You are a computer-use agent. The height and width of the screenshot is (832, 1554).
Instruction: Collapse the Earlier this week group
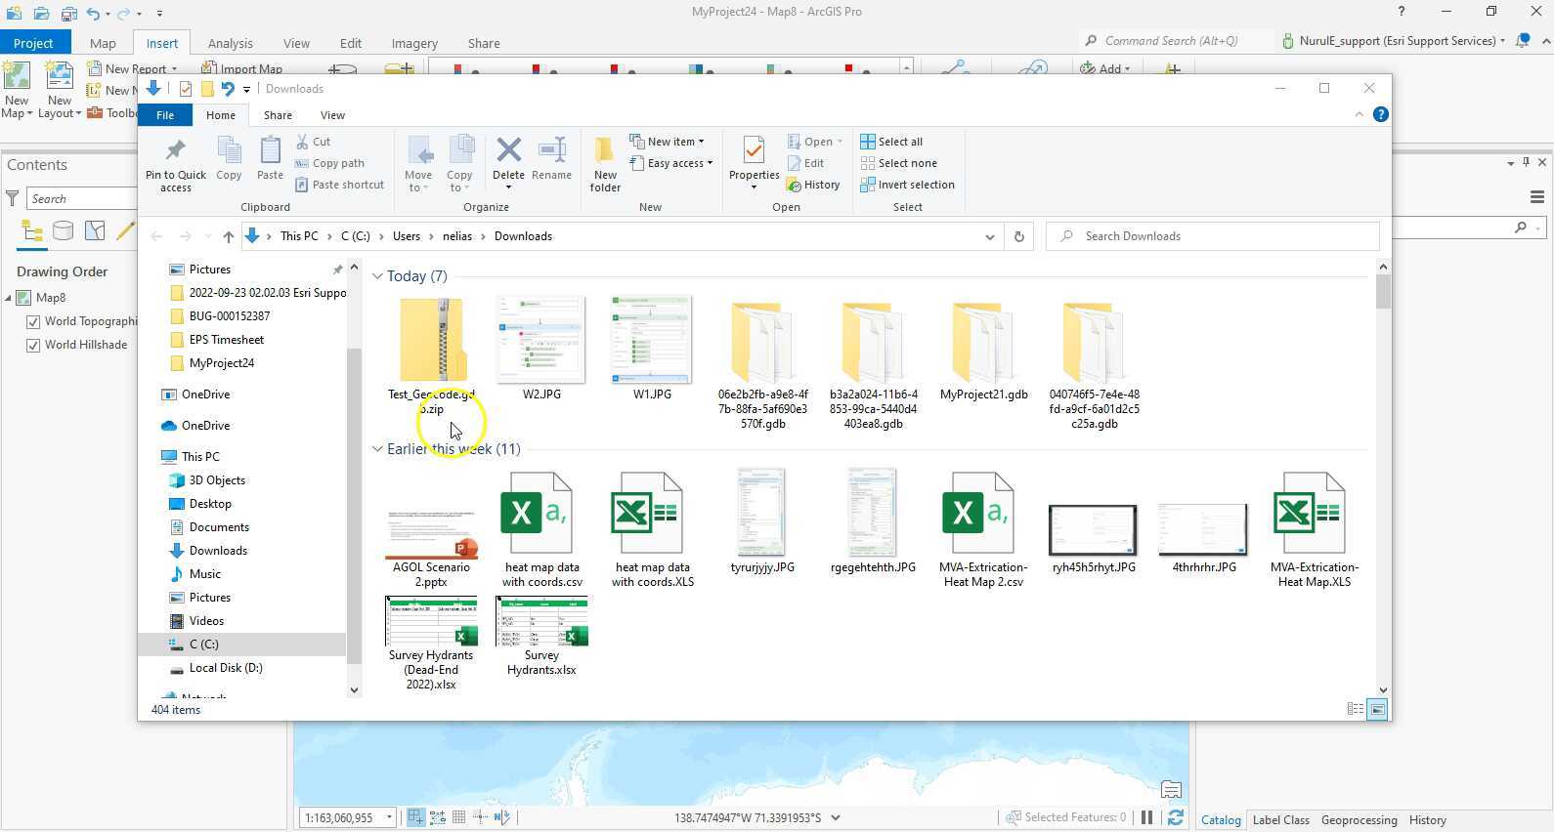[377, 449]
